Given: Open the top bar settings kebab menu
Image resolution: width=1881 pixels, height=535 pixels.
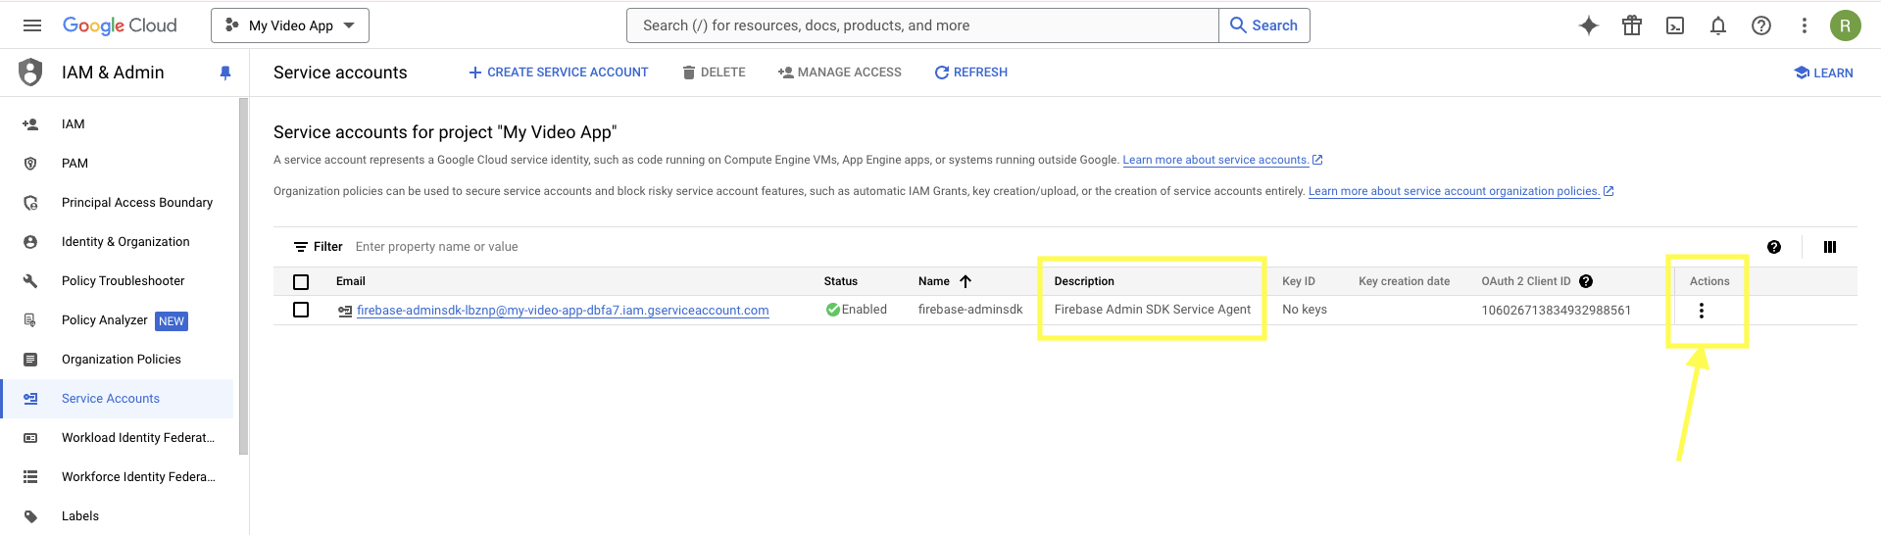Looking at the screenshot, I should click(x=1804, y=25).
